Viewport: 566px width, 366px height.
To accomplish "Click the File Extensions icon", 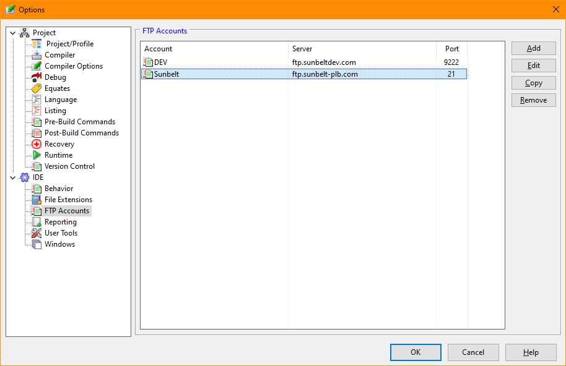I will [37, 200].
